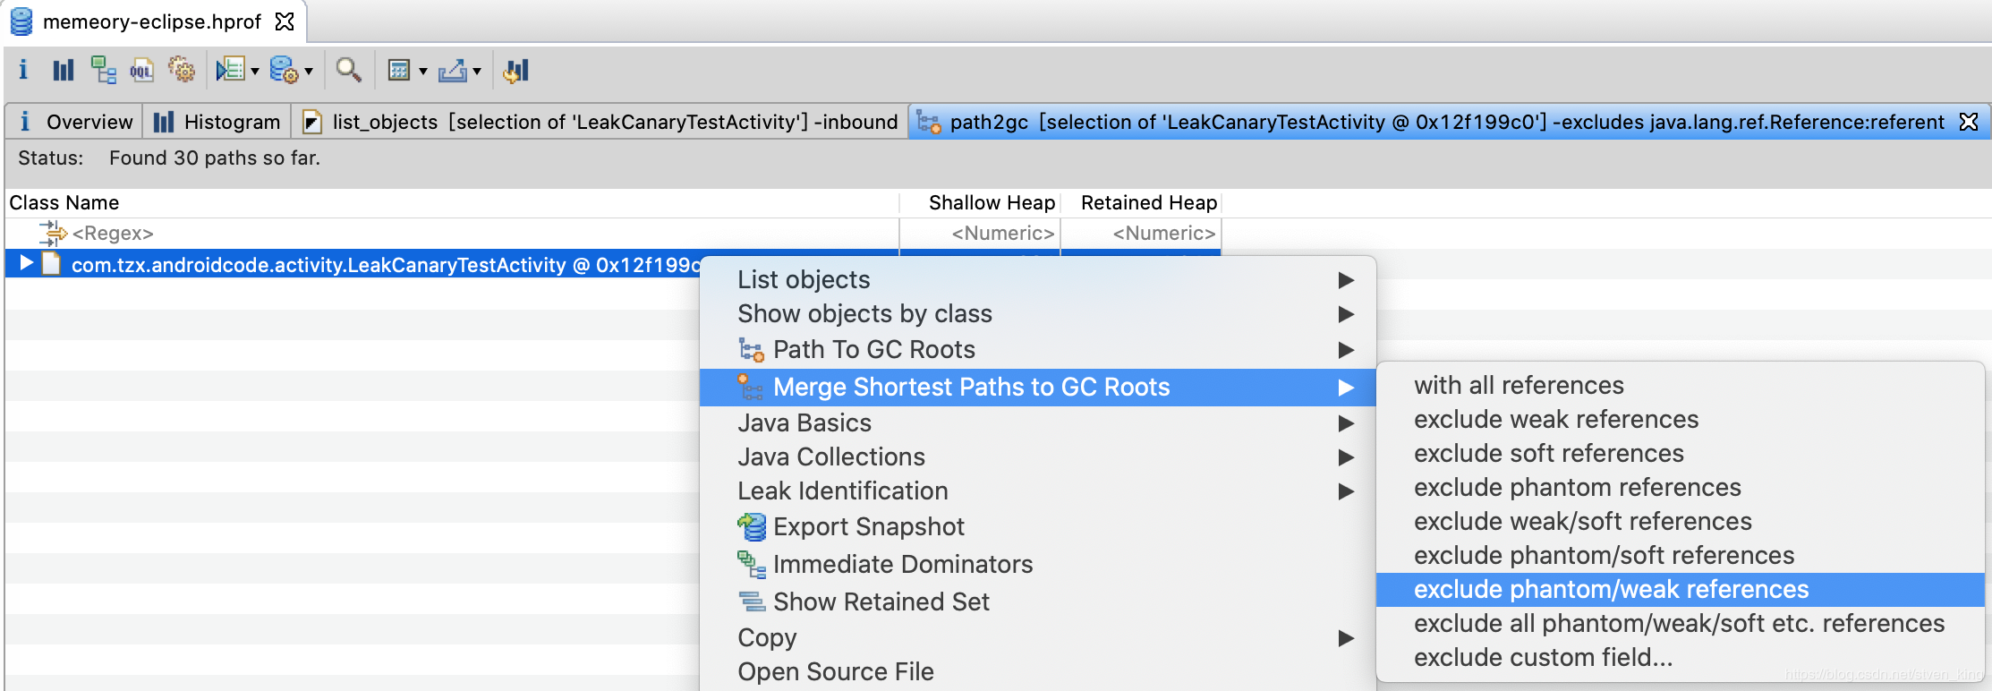This screenshot has height=691, width=1992.
Task: Click the Export Snapshot menu item
Action: (1038, 527)
